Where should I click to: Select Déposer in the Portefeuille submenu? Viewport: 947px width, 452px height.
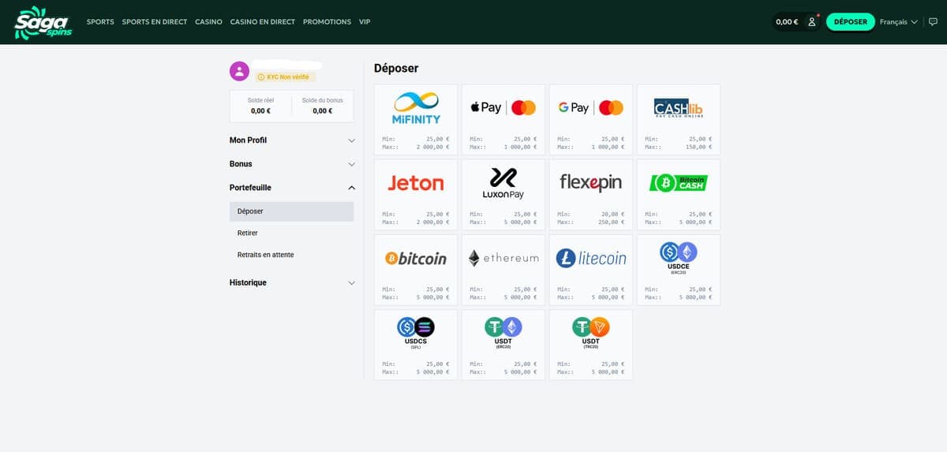point(291,211)
